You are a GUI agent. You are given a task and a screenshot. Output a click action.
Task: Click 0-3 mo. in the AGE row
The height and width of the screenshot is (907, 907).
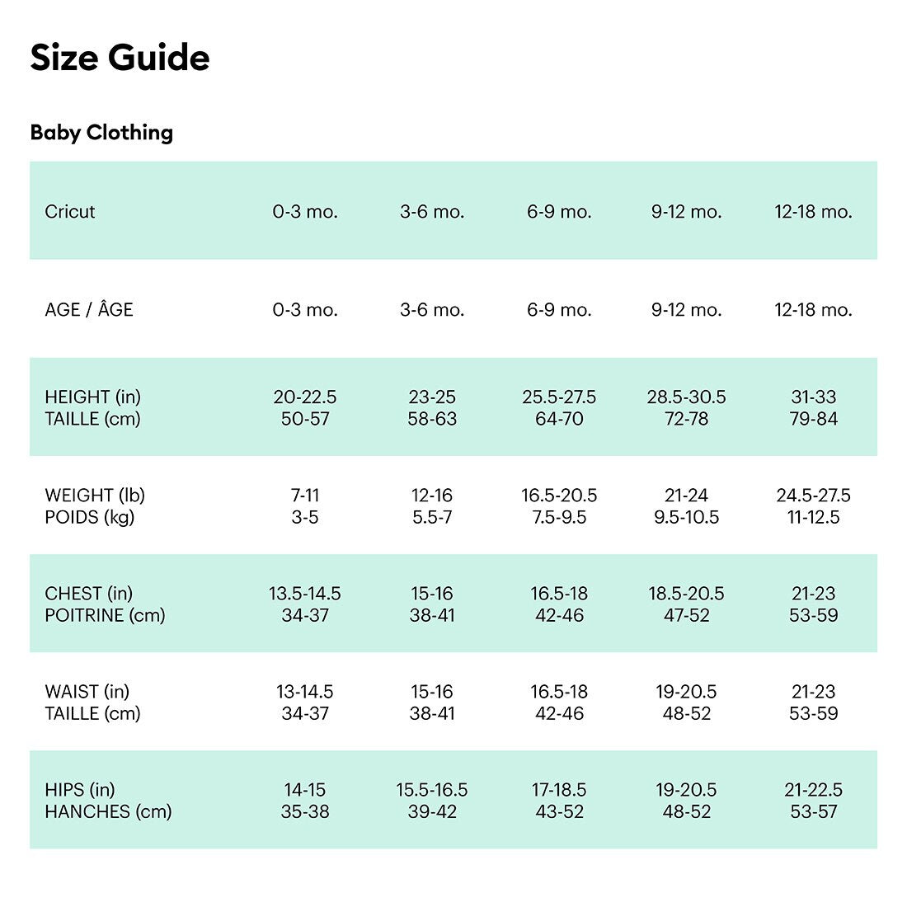coord(305,310)
